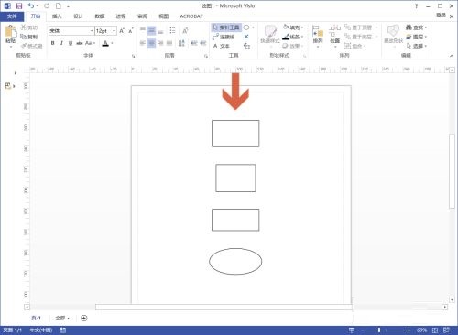Click the font color A swatch
This screenshot has width=458, height=335.
[x=105, y=43]
